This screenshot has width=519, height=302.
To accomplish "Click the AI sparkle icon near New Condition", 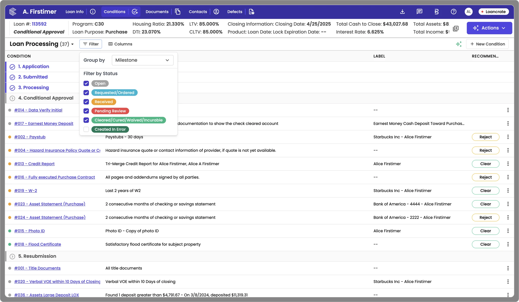I will click(x=459, y=44).
